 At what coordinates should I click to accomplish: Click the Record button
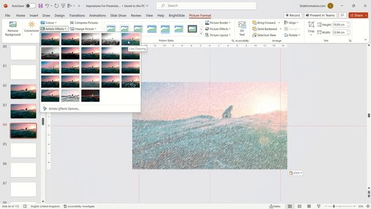coord(293,15)
